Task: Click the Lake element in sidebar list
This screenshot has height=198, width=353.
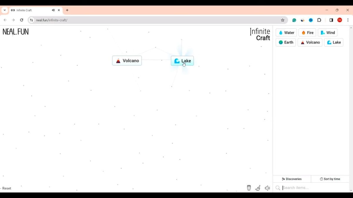Action: pyautogui.click(x=334, y=42)
